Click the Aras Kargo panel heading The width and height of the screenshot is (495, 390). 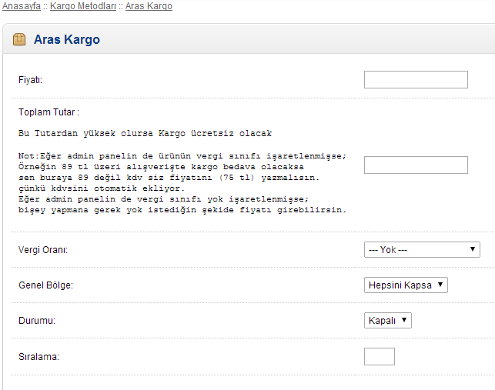[67, 39]
